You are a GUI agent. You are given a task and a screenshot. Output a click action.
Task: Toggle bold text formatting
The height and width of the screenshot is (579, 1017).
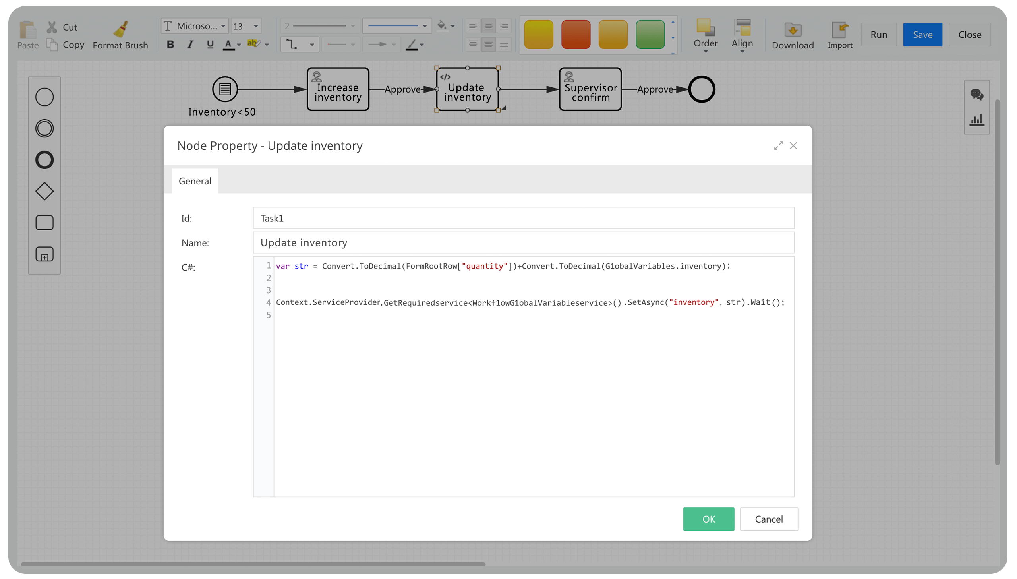[170, 45]
